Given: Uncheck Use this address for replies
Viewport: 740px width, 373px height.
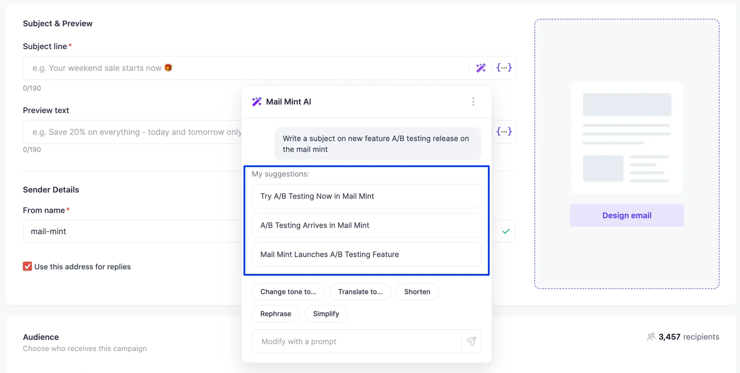Looking at the screenshot, I should [x=27, y=266].
